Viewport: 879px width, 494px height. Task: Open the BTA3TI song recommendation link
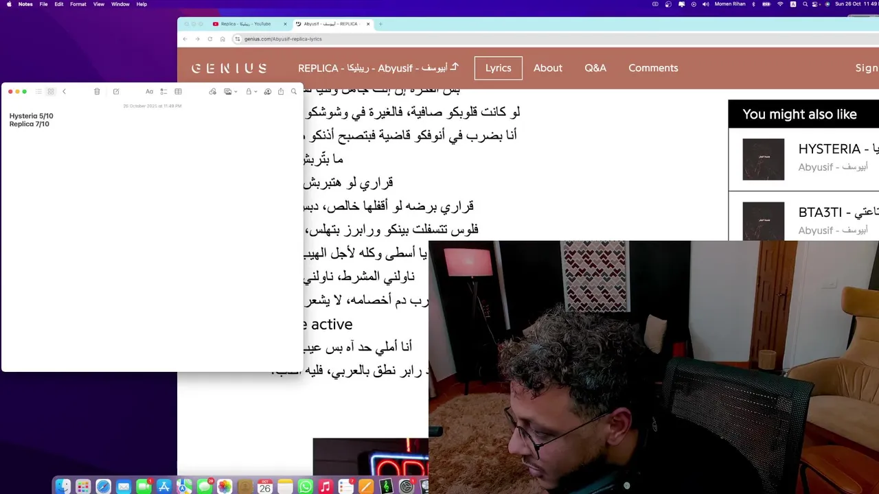[x=838, y=213]
